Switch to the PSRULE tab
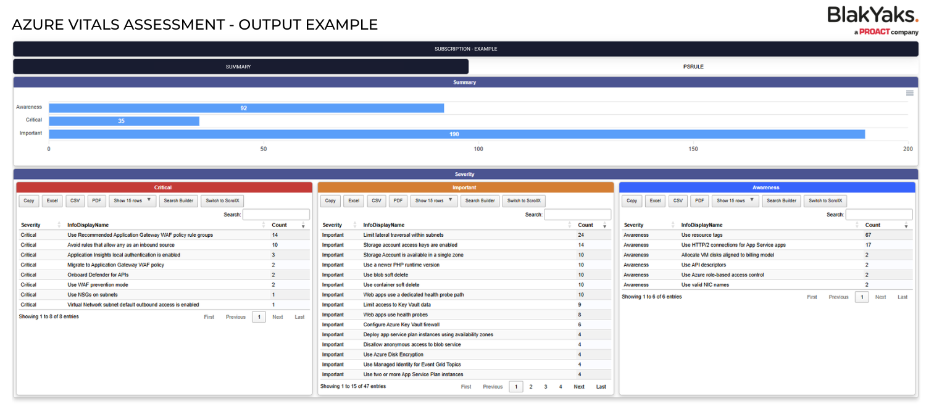 [694, 66]
